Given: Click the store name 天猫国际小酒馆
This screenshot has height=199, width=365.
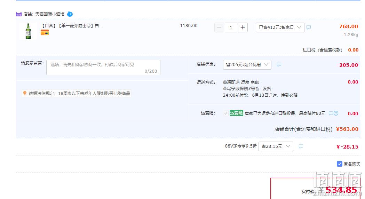Looking at the screenshot, I should pos(50,14).
